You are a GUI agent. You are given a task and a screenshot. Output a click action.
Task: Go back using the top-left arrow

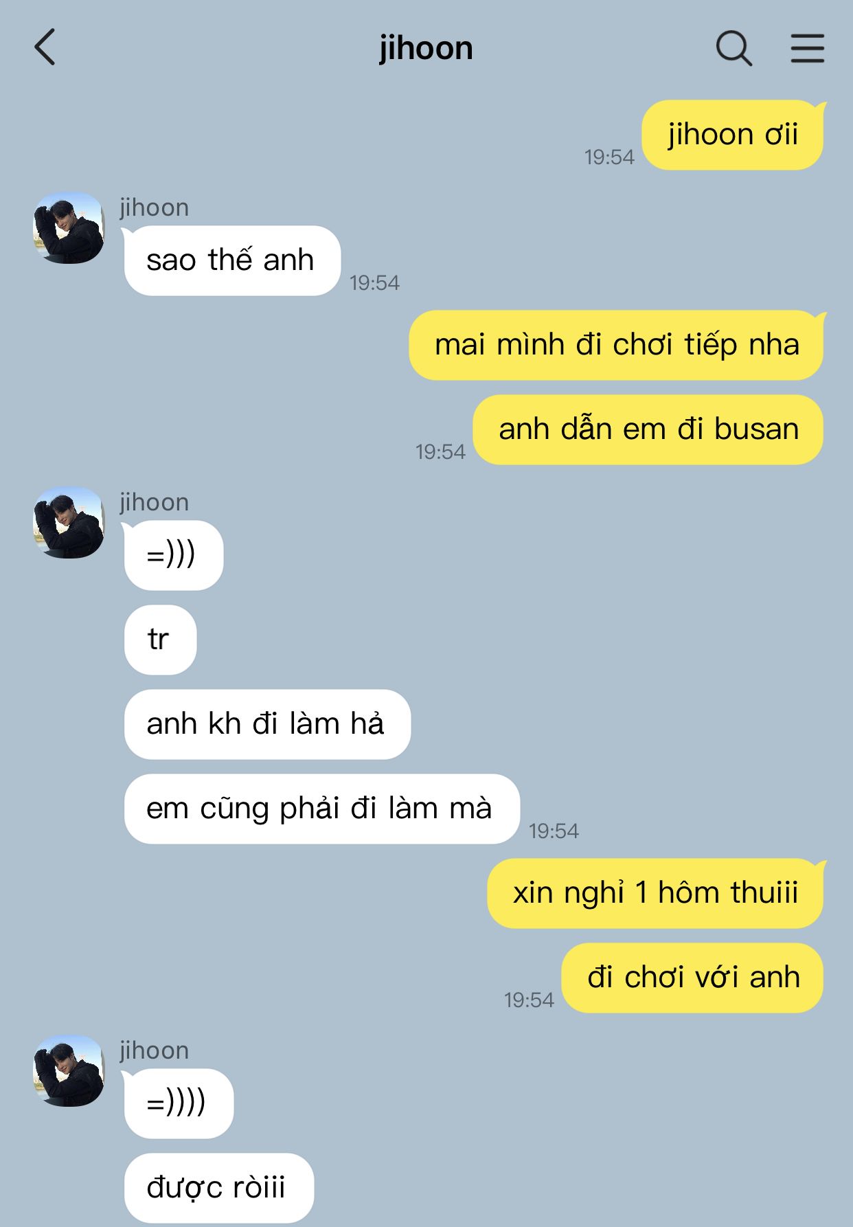click(x=45, y=47)
